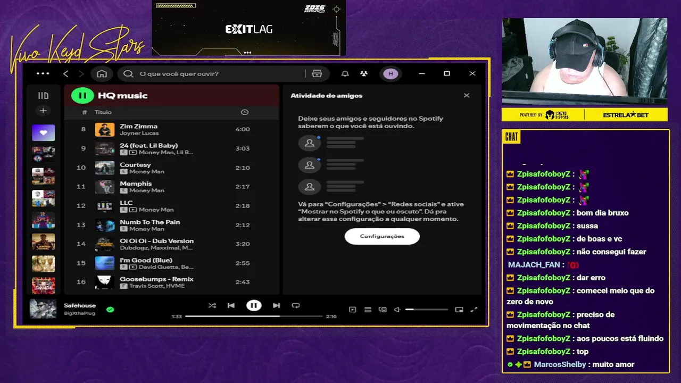Toggle shuffle playback
The width and height of the screenshot is (681, 383).
tap(212, 305)
